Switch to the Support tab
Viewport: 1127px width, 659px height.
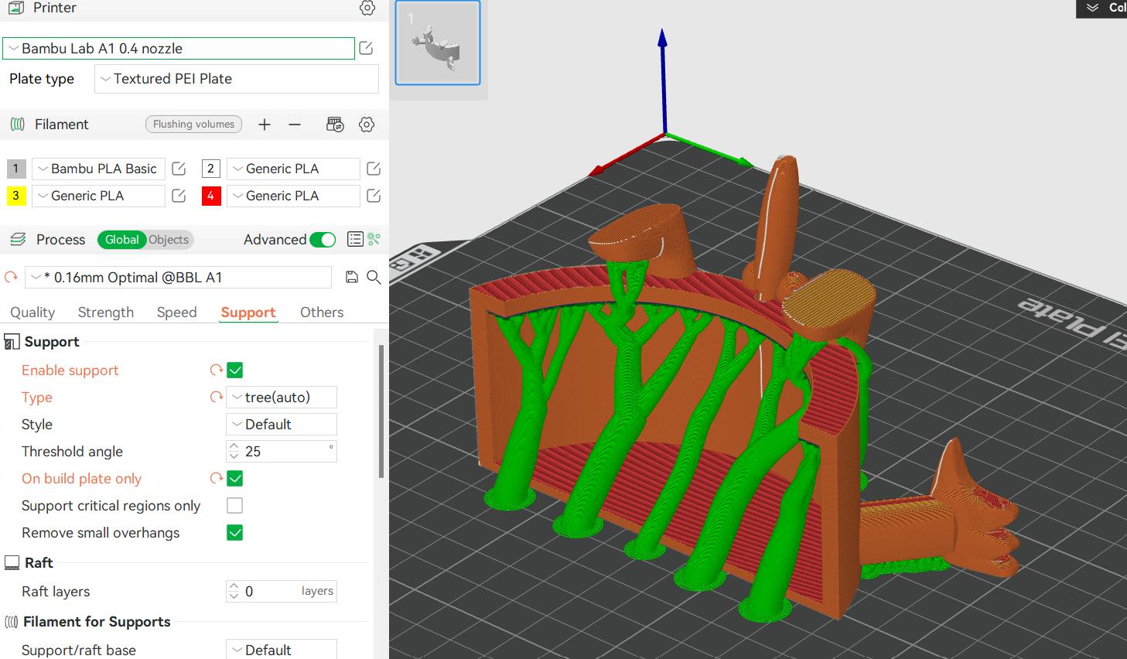tap(248, 312)
